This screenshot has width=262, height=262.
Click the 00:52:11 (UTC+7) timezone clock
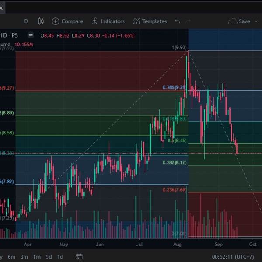pyautogui.click(x=233, y=256)
